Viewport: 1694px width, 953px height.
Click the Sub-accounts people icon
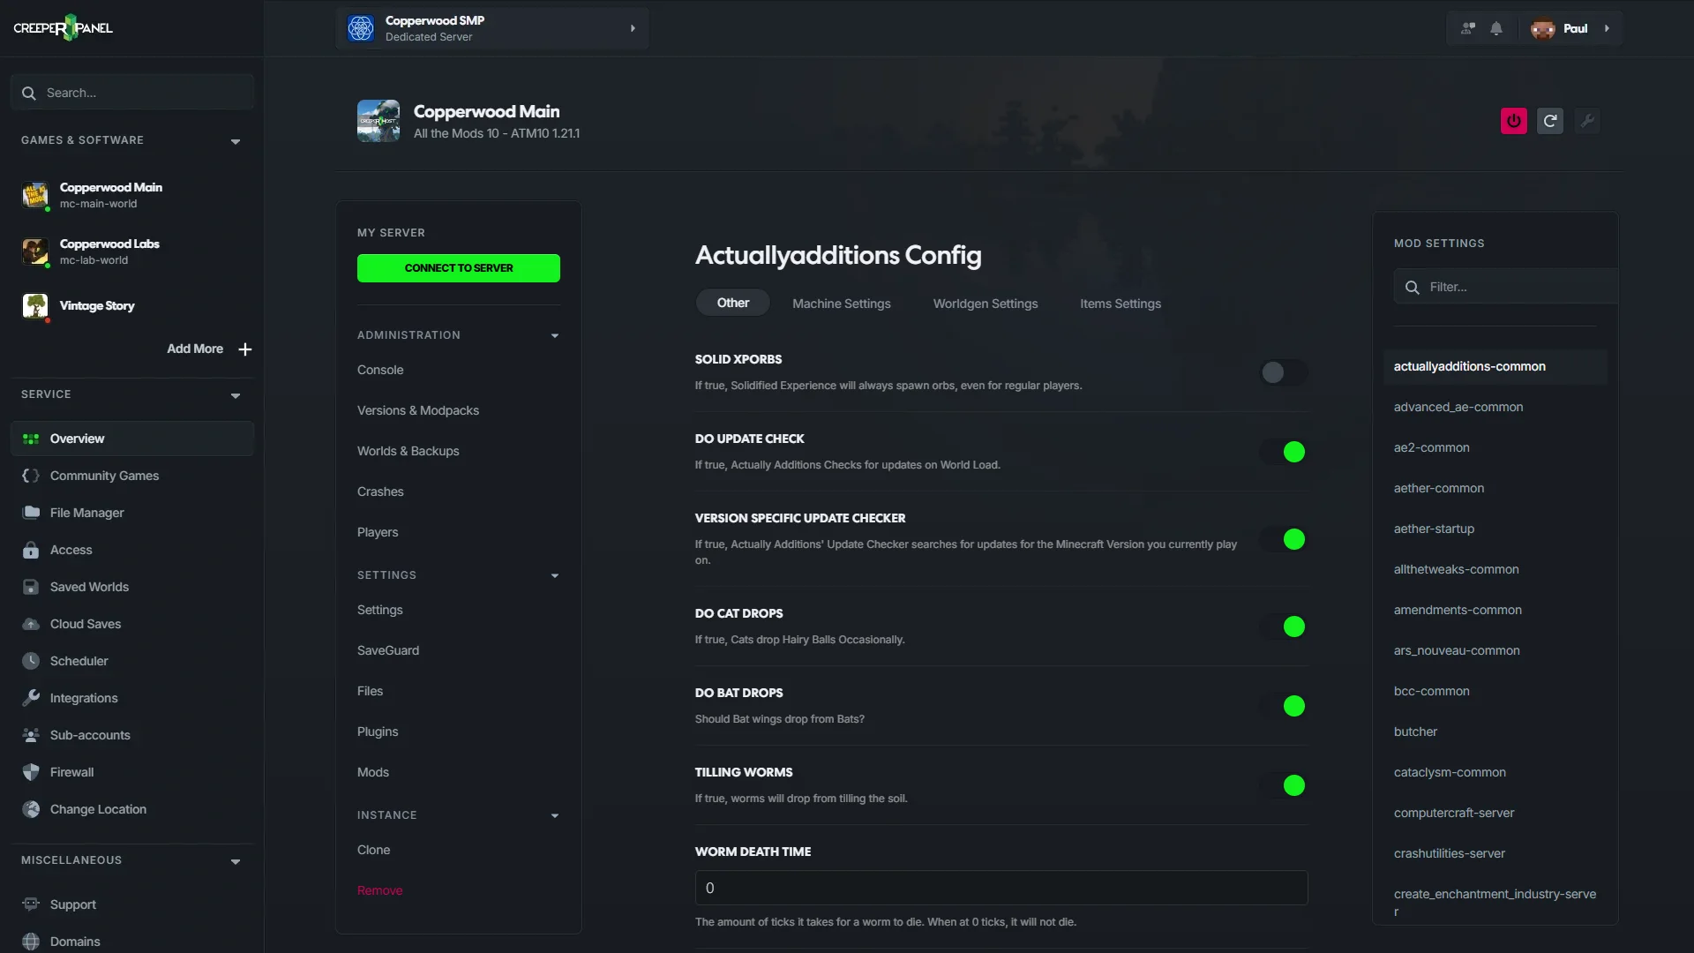[31, 735]
